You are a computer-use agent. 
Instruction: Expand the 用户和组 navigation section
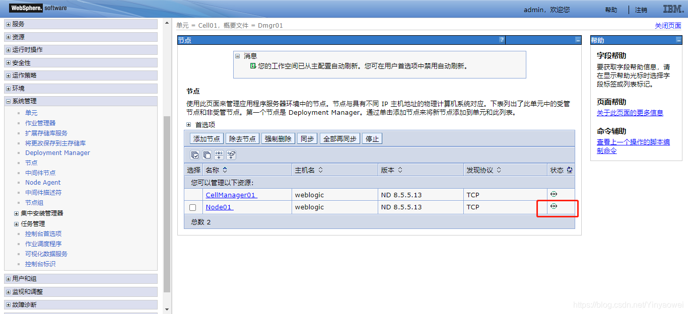tap(8, 279)
